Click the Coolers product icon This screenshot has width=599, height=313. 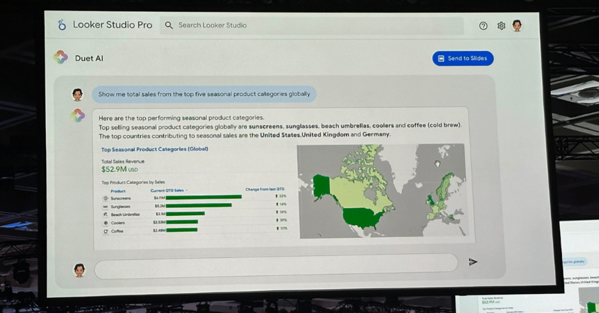click(105, 223)
